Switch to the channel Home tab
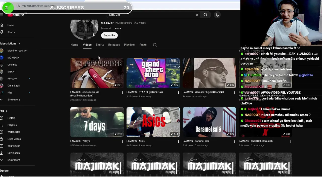This screenshot has width=322, height=181. pyautogui.click(x=74, y=45)
